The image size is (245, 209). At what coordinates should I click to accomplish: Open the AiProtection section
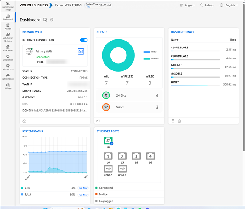point(8,67)
